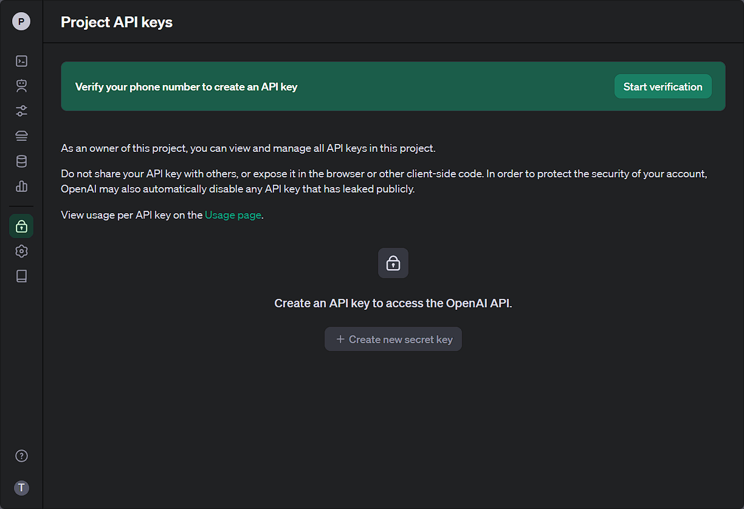Go to Assistants via robot icon
744x509 pixels.
click(x=21, y=86)
